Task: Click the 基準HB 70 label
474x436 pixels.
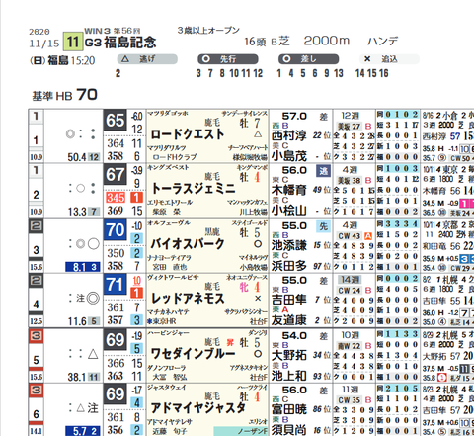Action: tap(64, 95)
